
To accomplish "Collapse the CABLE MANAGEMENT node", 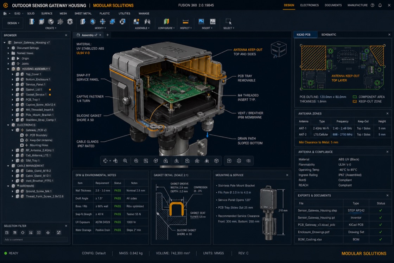I will coord(8,166).
